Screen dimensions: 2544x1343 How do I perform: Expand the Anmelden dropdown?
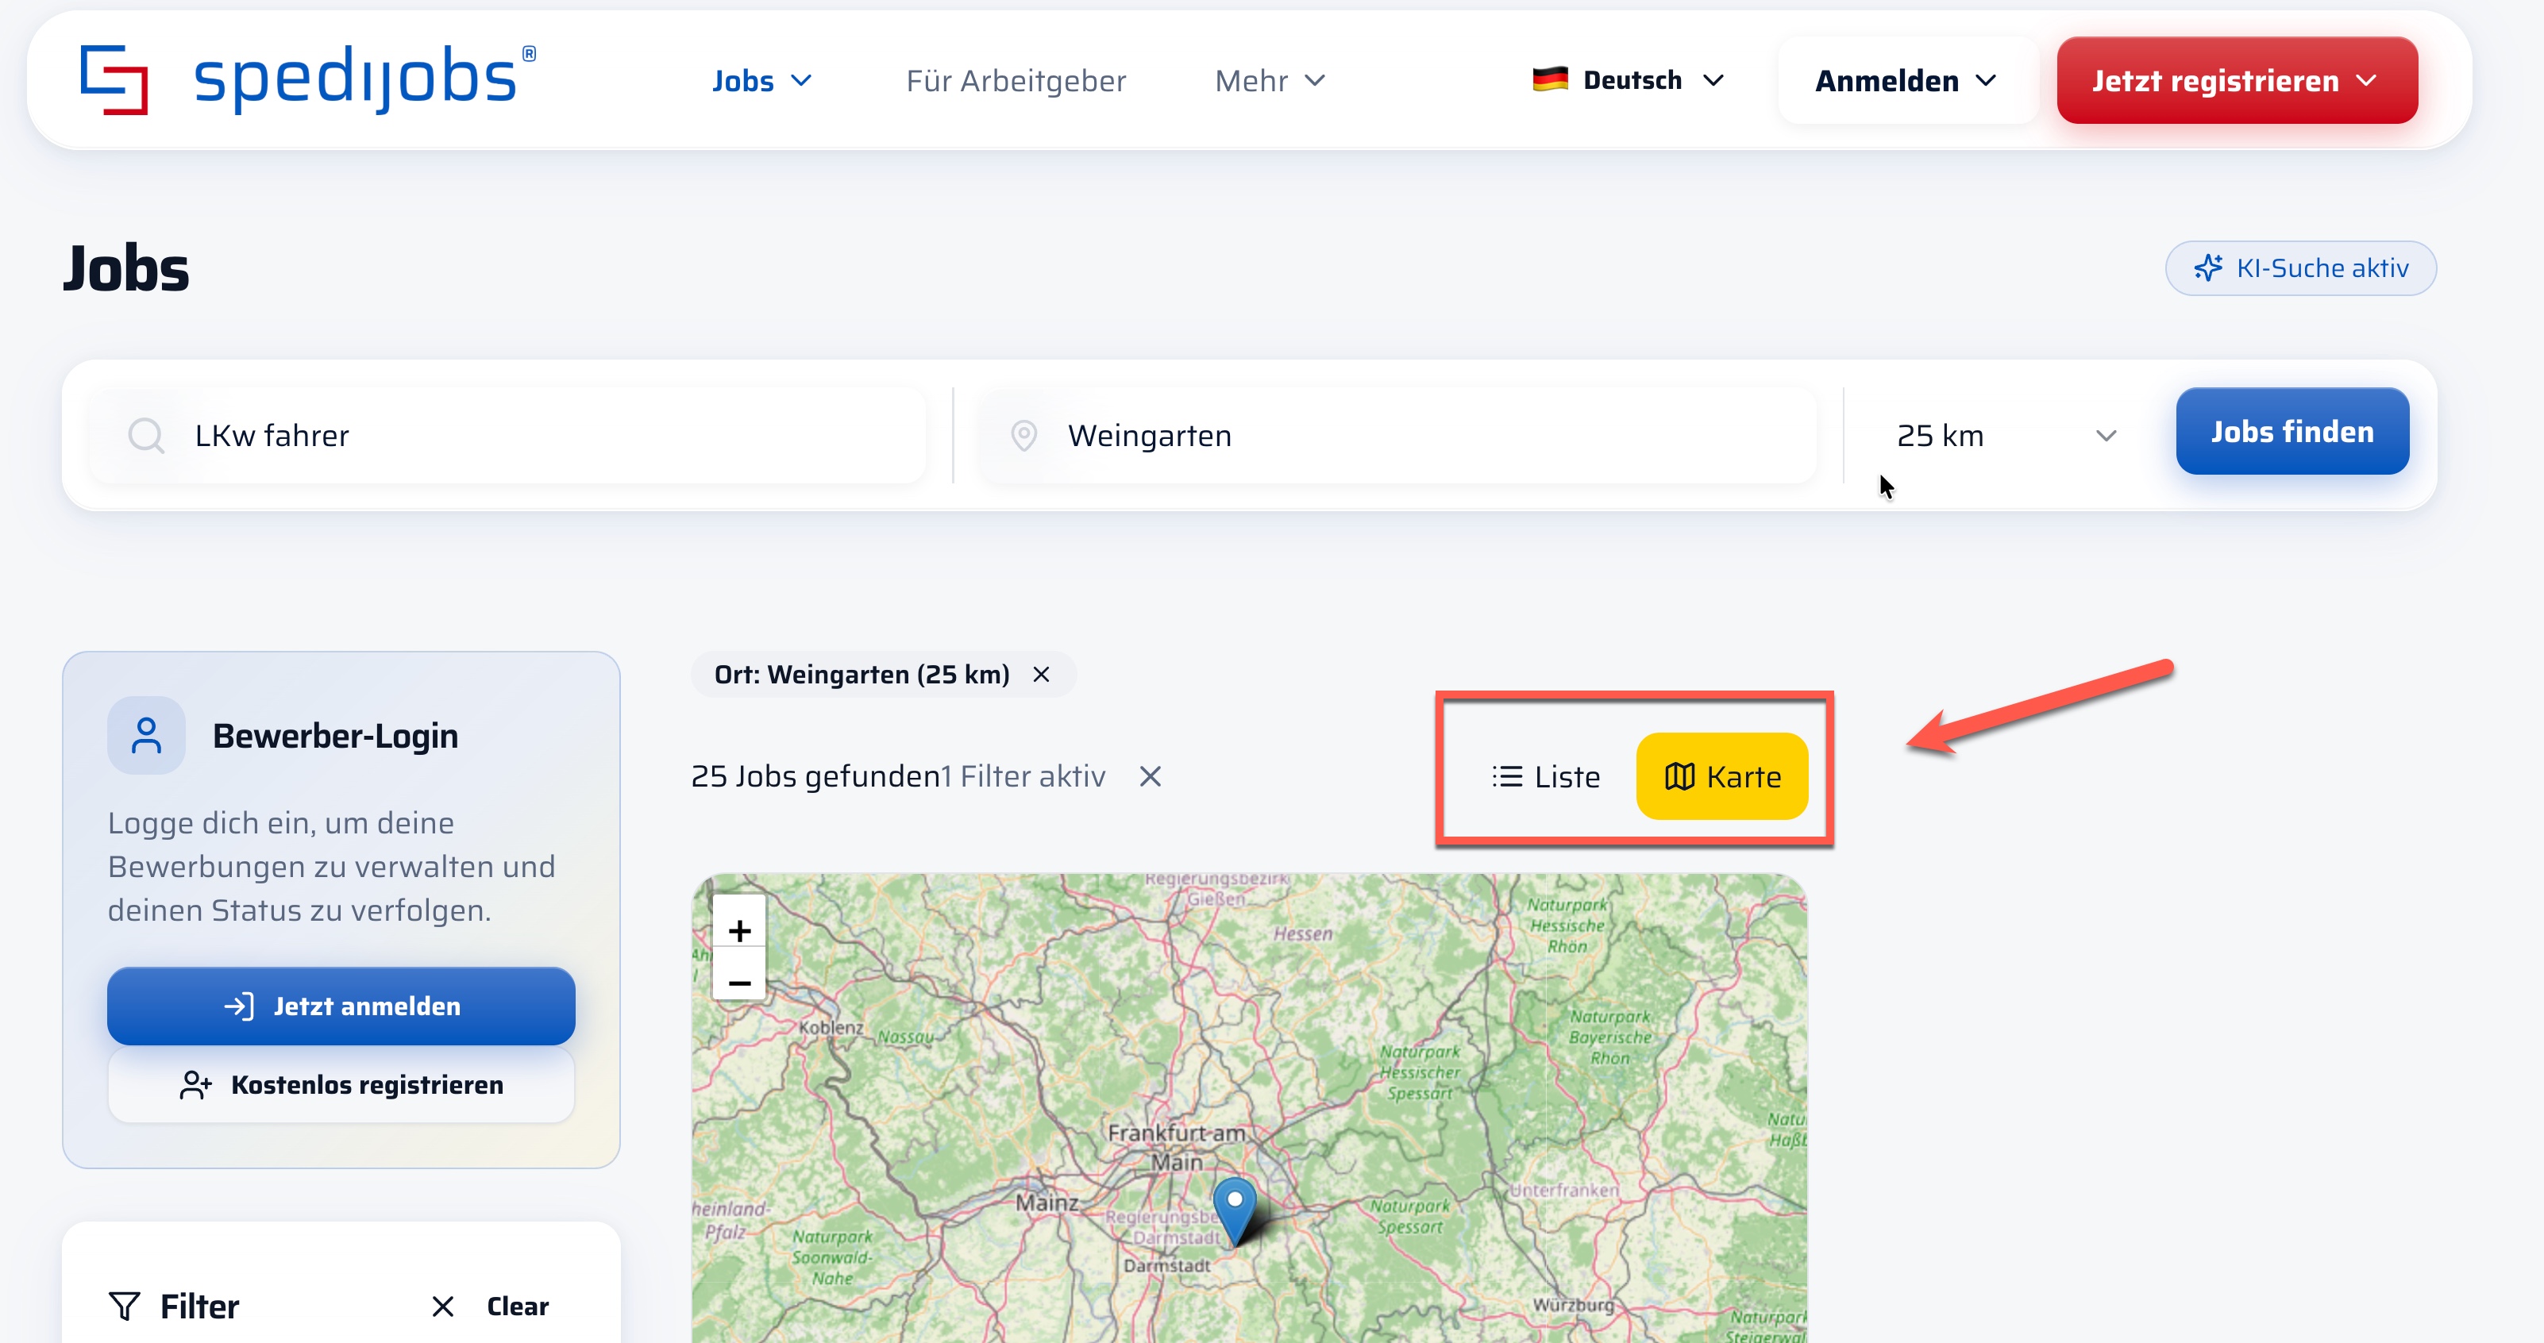click(x=1906, y=81)
